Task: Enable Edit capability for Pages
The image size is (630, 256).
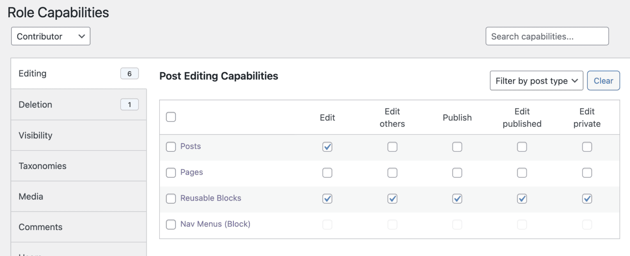Action: [327, 173]
